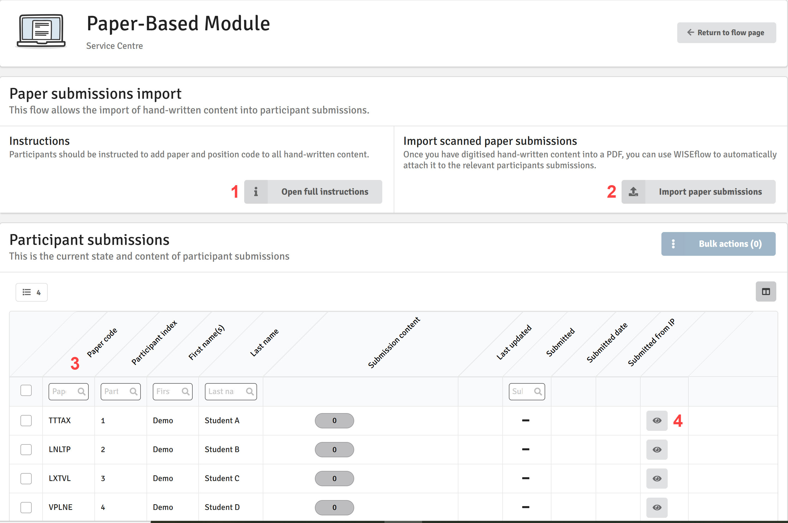This screenshot has height=523, width=788.
Task: Click paper code TTTAX
Action: (60, 420)
